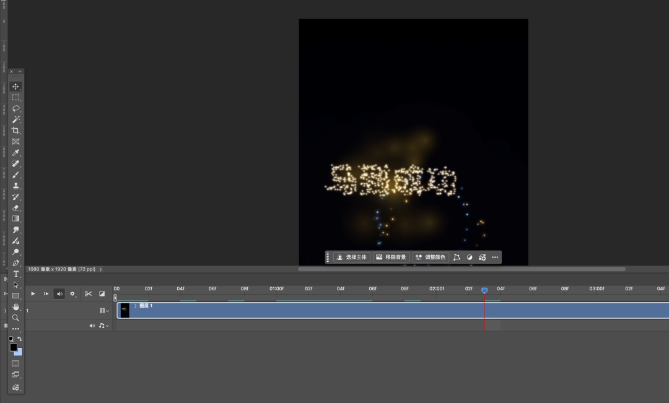This screenshot has height=403, width=669.
Task: Open the more options ellipsis in contextual bar
Action: [495, 257]
